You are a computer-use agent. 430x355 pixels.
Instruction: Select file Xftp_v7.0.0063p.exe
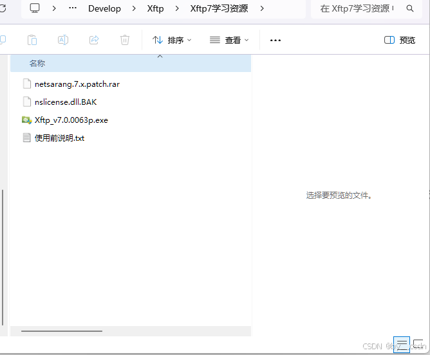(71, 120)
